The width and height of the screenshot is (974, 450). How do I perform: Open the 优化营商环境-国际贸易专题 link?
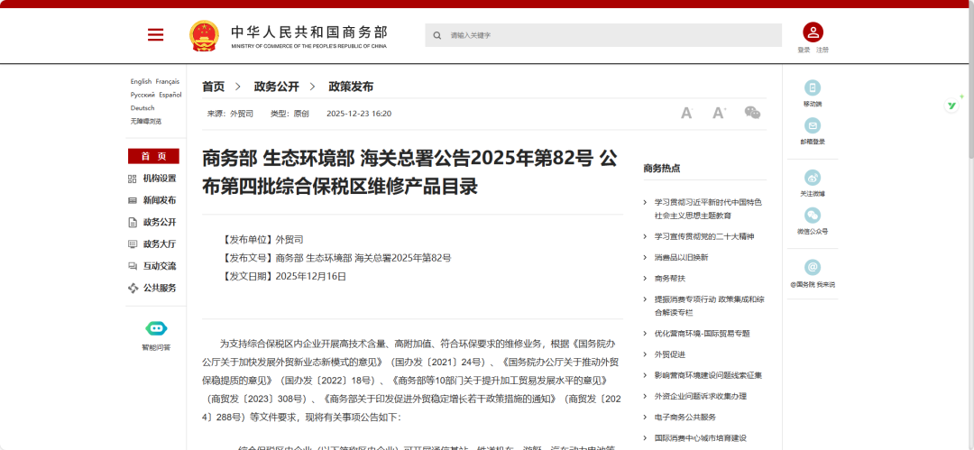tap(702, 334)
